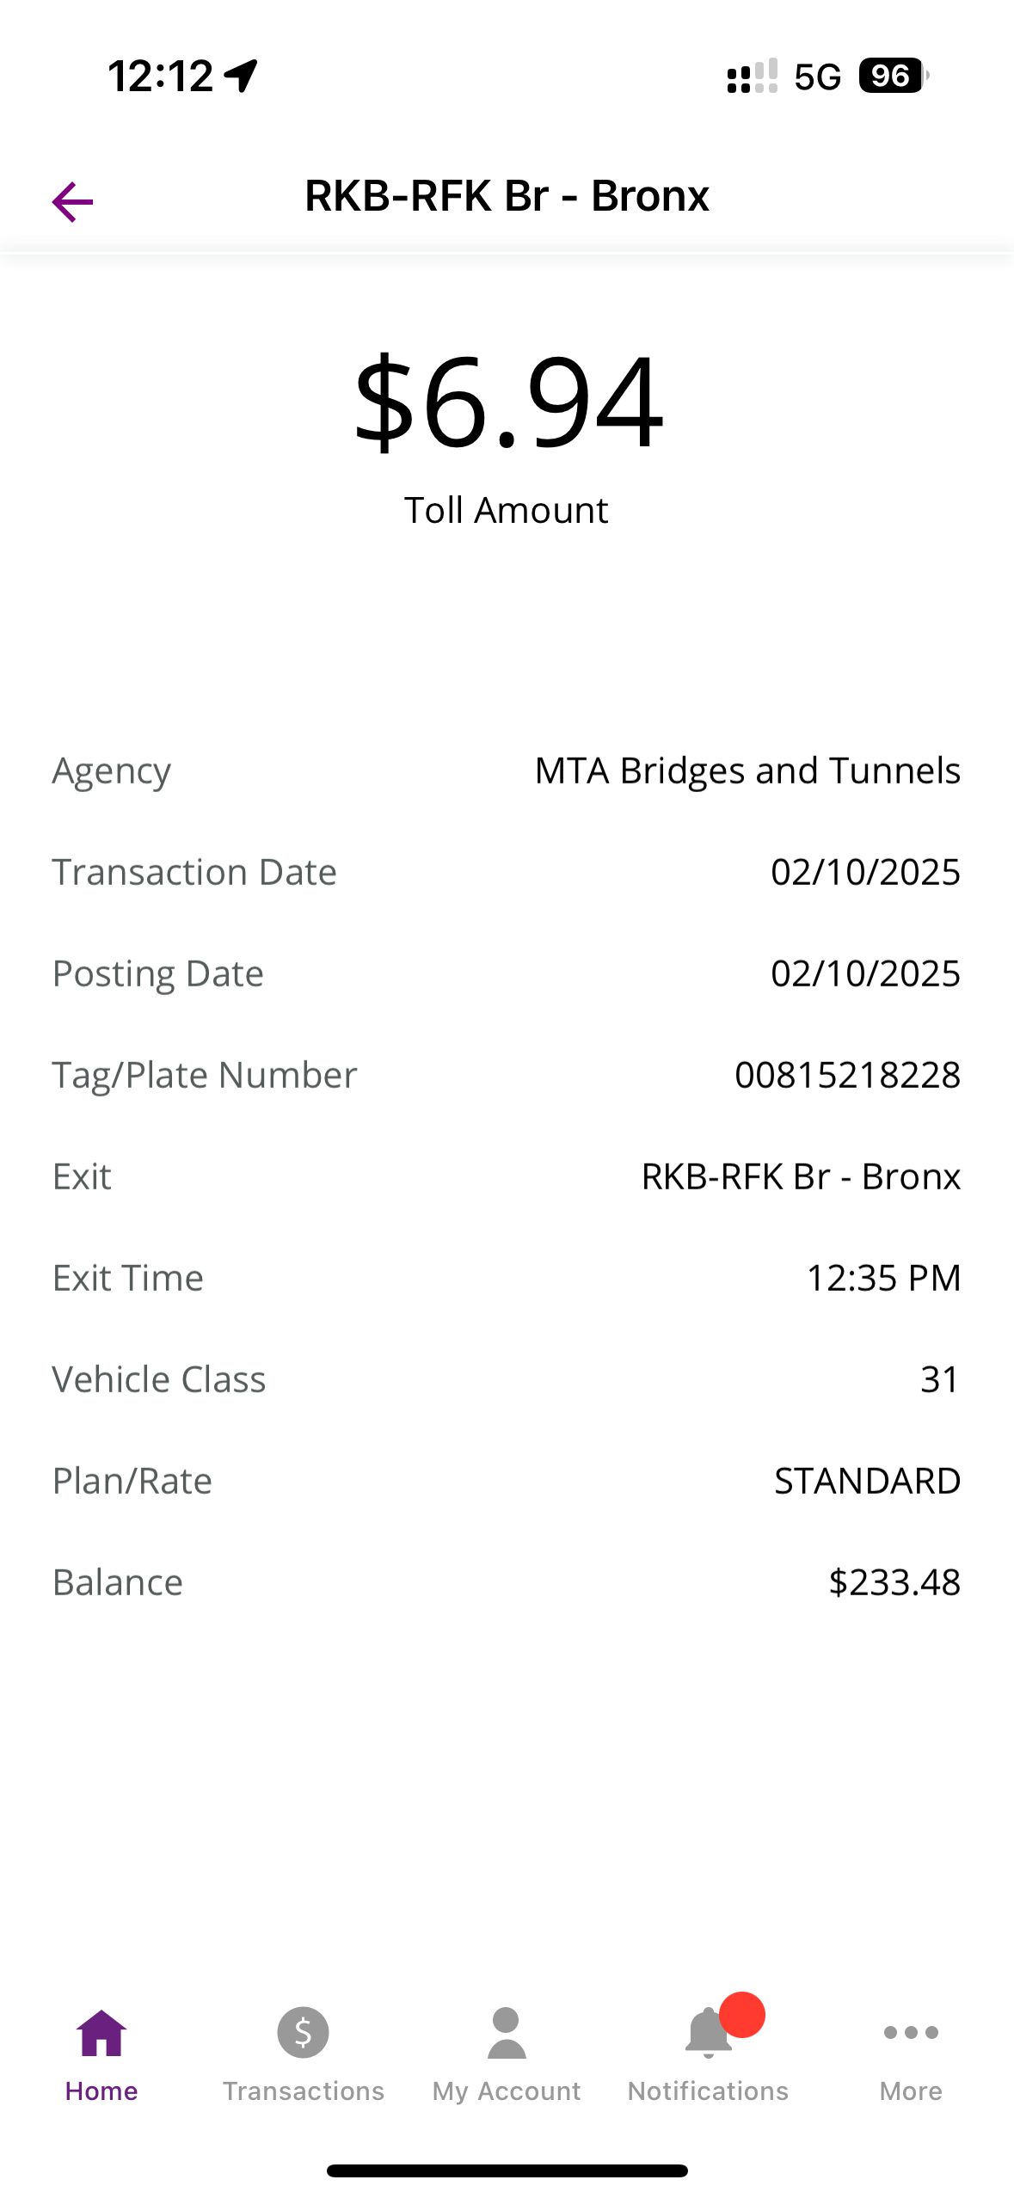Tap the red notification badge
The image size is (1014, 2198).
click(742, 2014)
